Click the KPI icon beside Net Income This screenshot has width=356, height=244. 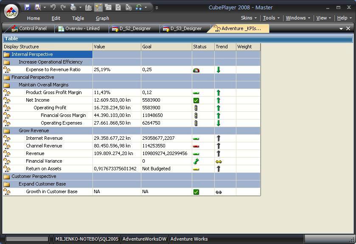tap(7, 100)
